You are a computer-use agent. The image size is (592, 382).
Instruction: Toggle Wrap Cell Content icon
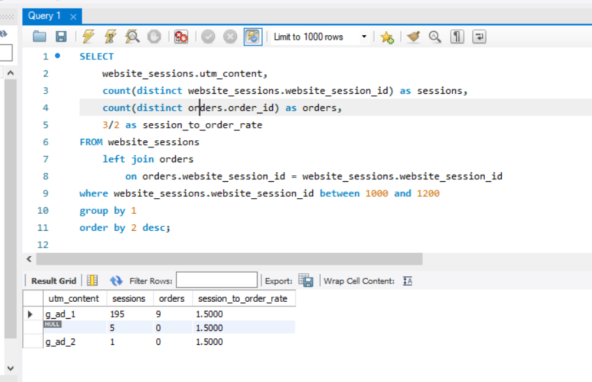click(407, 281)
